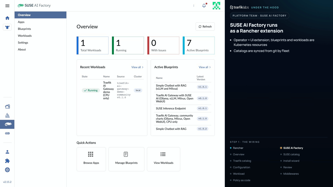Viewport: 333px width, 187px height.
Task: Click the Browse Apps quick action
Action: click(91, 159)
